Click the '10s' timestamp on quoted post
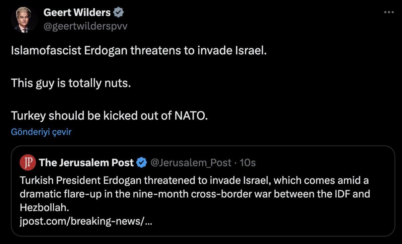The width and height of the screenshot is (402, 244). [x=248, y=163]
